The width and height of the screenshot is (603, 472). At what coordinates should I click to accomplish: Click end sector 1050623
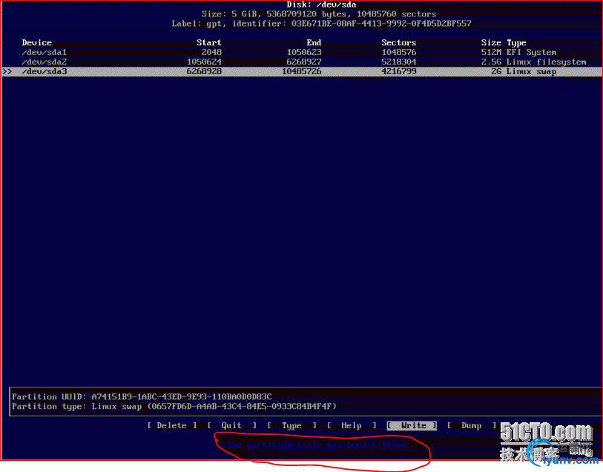tap(304, 52)
